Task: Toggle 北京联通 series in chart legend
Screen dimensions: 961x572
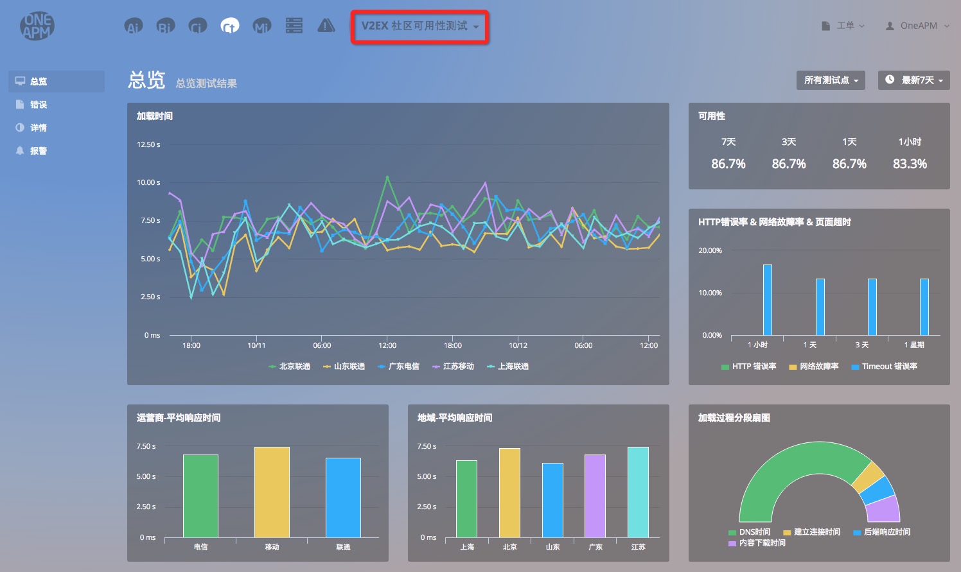Action: (290, 367)
